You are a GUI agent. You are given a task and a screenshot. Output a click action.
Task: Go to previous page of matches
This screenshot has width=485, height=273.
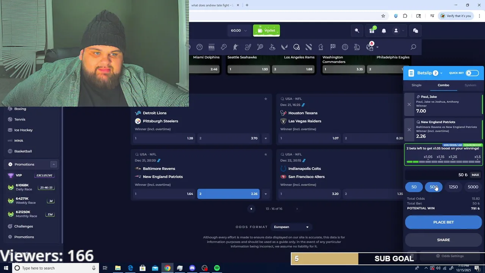[x=251, y=209]
